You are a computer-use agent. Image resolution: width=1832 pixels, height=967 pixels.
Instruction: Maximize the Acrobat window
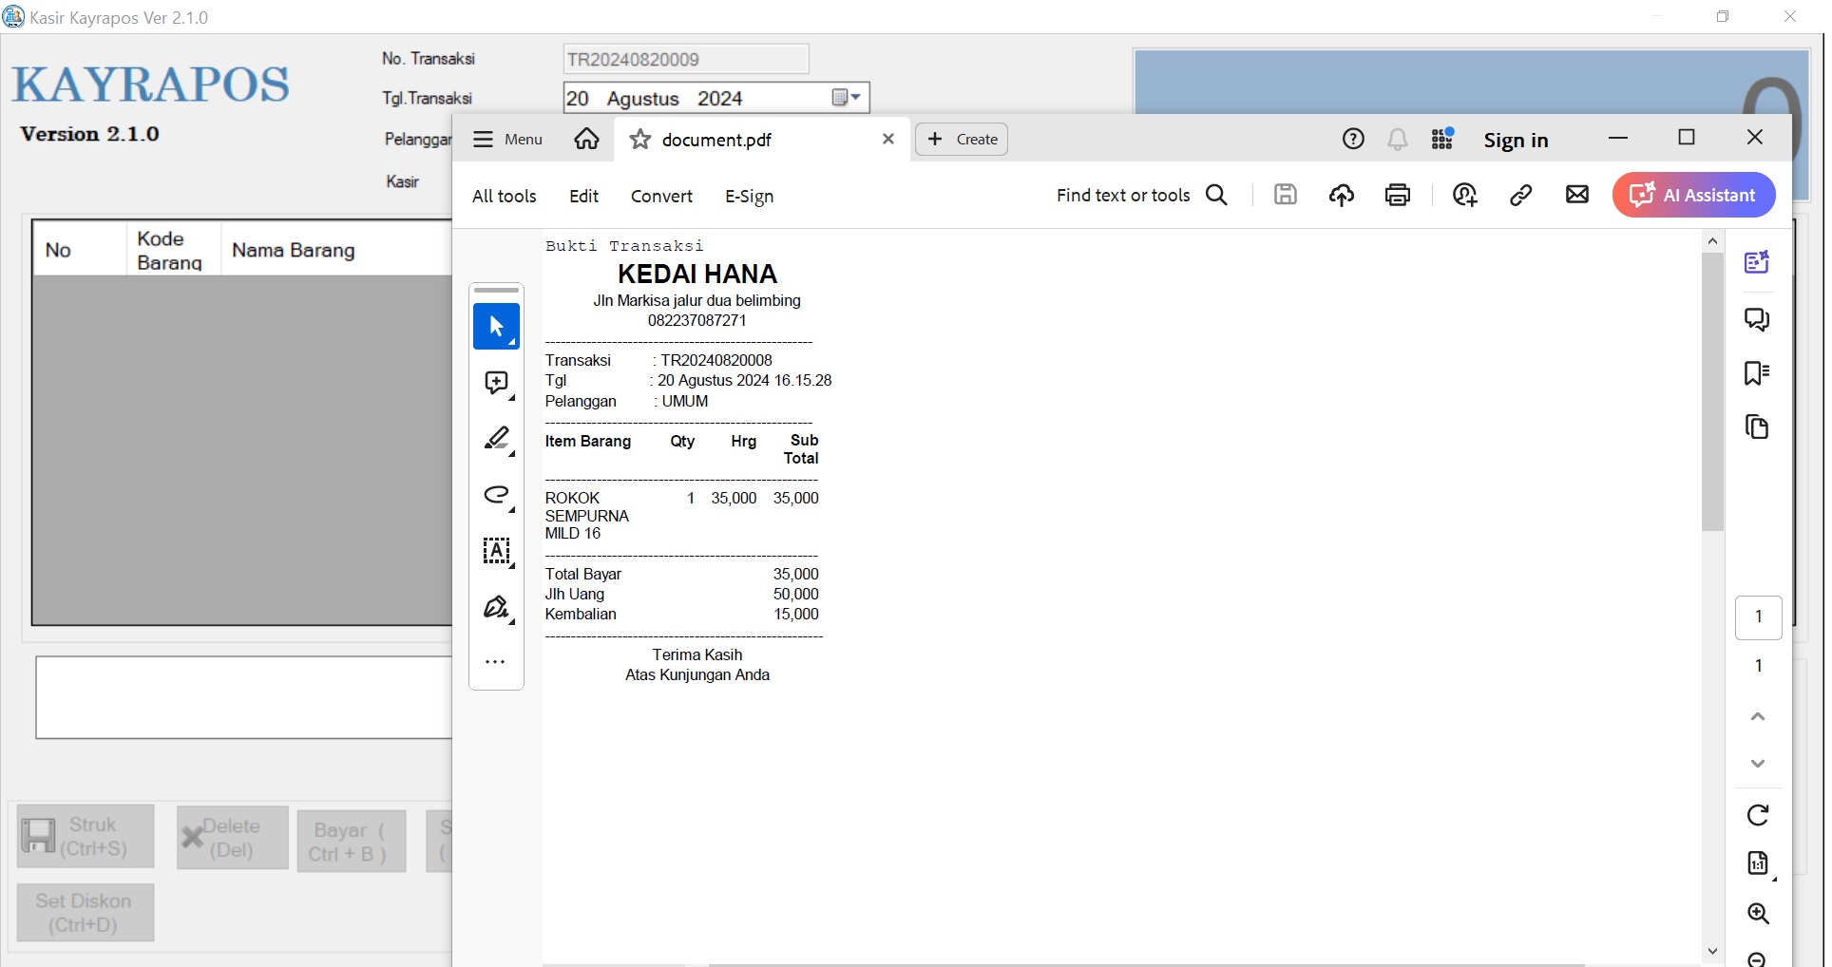[1687, 138]
